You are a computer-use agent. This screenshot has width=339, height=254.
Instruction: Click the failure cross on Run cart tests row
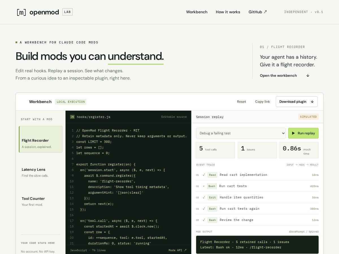204,186
